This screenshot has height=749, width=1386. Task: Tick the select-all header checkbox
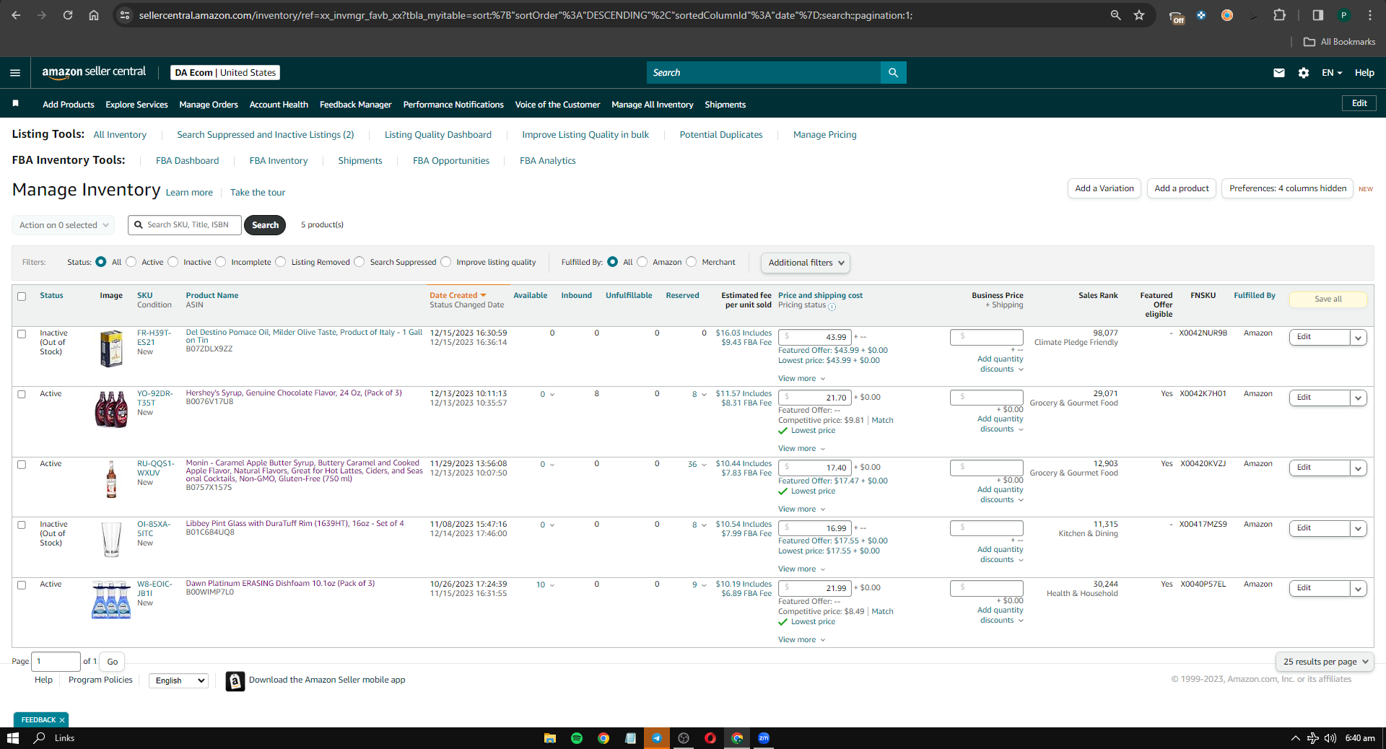[22, 297]
